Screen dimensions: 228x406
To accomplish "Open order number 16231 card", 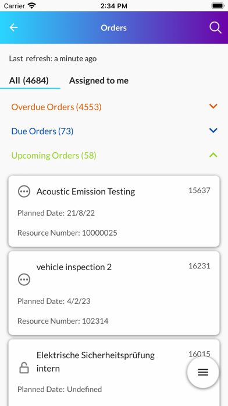I will [114, 293].
